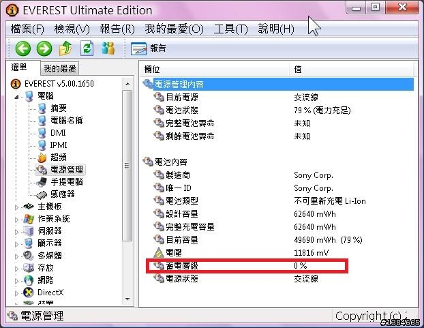
Task: Select the 完整電池壽命 row
Action: point(277,123)
